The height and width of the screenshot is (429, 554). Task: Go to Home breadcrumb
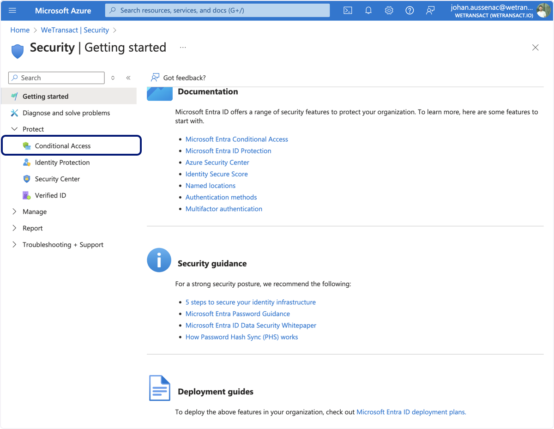pyautogui.click(x=20, y=30)
